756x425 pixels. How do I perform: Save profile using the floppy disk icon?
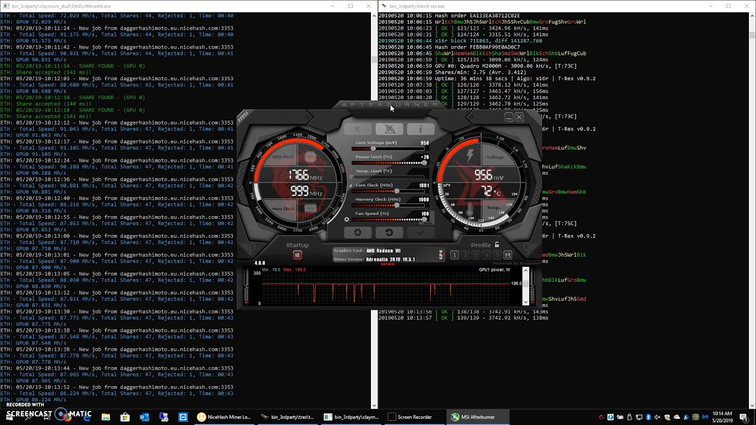click(507, 255)
